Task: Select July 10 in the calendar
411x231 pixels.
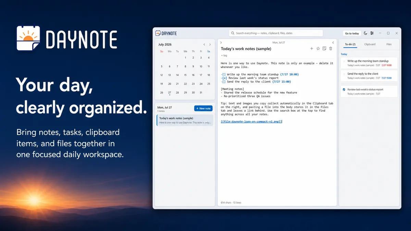Action: [201, 66]
